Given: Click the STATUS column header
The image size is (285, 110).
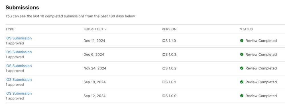Looking at the screenshot, I should pos(246,29).
